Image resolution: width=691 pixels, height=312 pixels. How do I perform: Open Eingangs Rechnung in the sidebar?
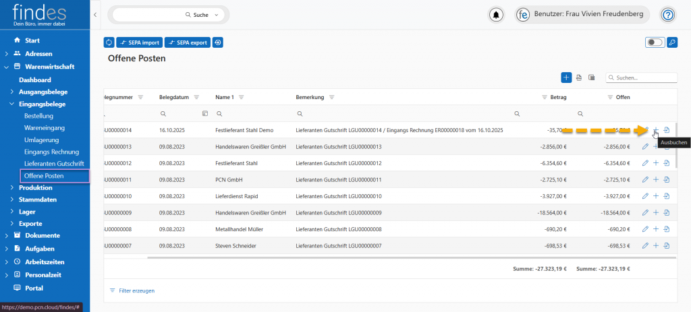pyautogui.click(x=51, y=152)
